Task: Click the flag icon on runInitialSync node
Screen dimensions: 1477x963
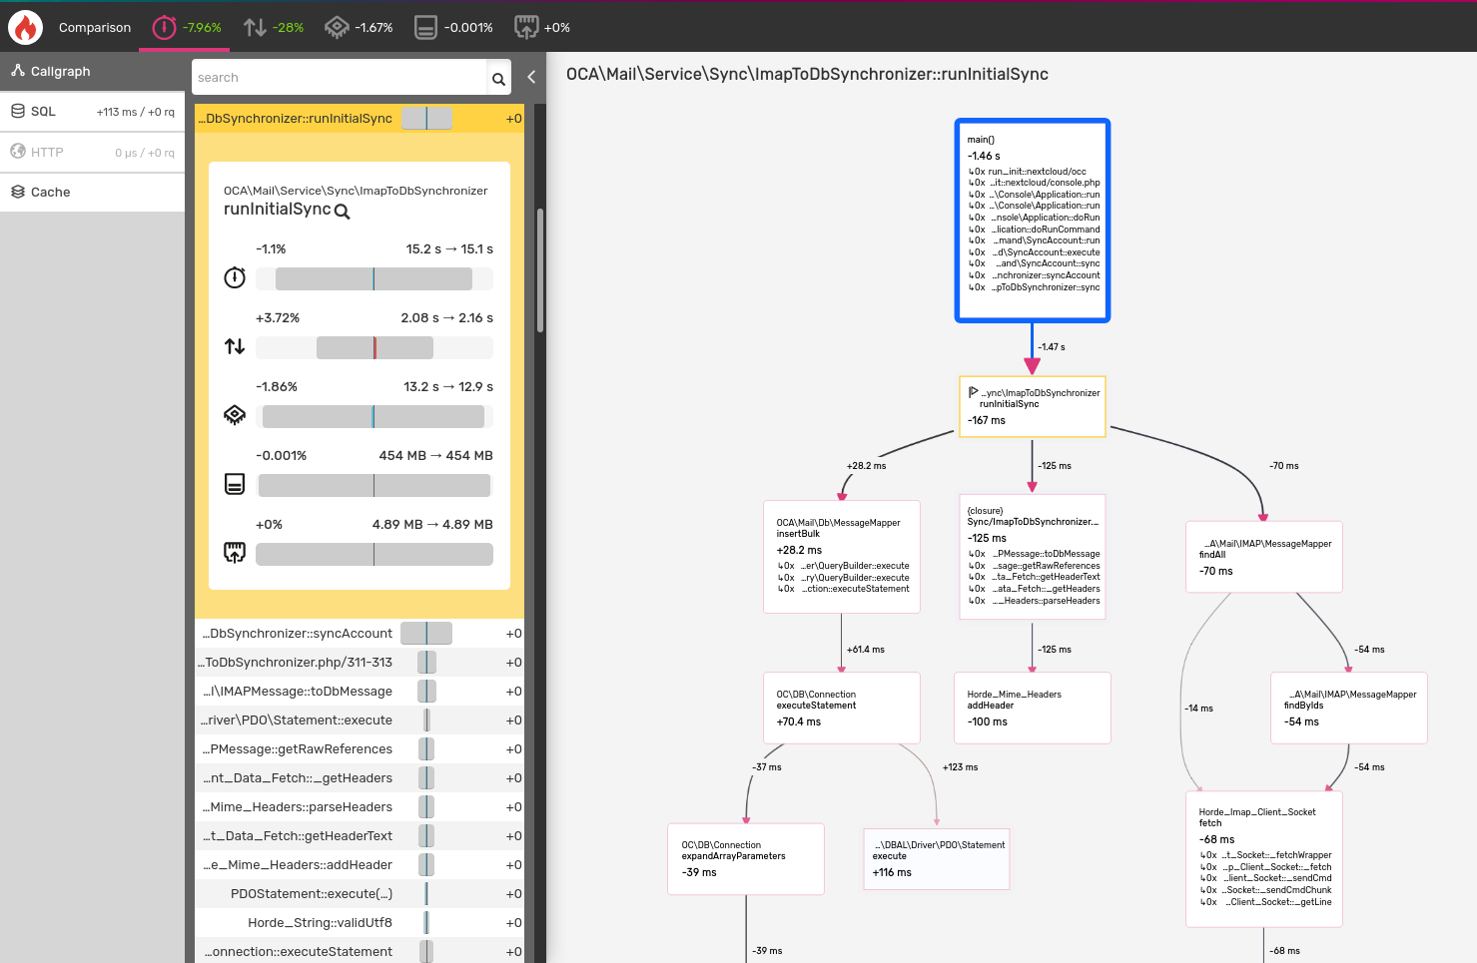Action: (973, 392)
